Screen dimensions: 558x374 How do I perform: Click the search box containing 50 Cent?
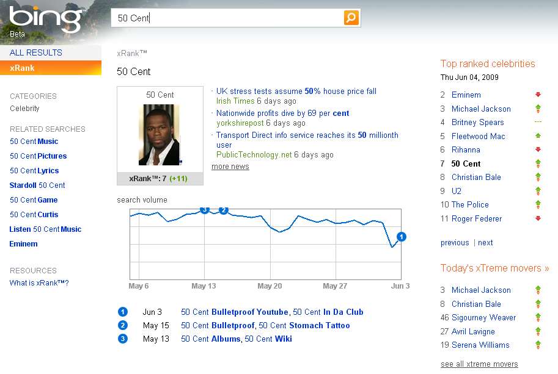point(227,18)
